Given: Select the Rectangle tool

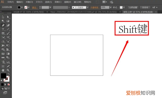Looking at the screenshot, I should pyautogui.click(x=3, y=33).
